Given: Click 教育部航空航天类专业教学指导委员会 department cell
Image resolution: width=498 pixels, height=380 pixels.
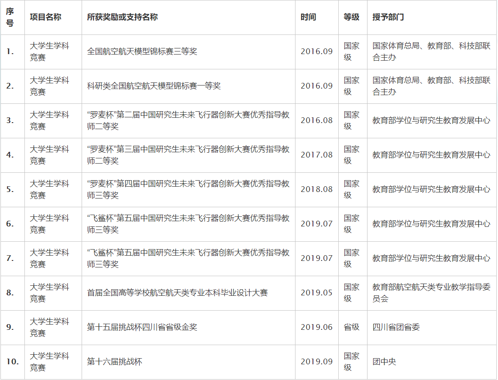Looking at the screenshot, I should [x=432, y=293].
